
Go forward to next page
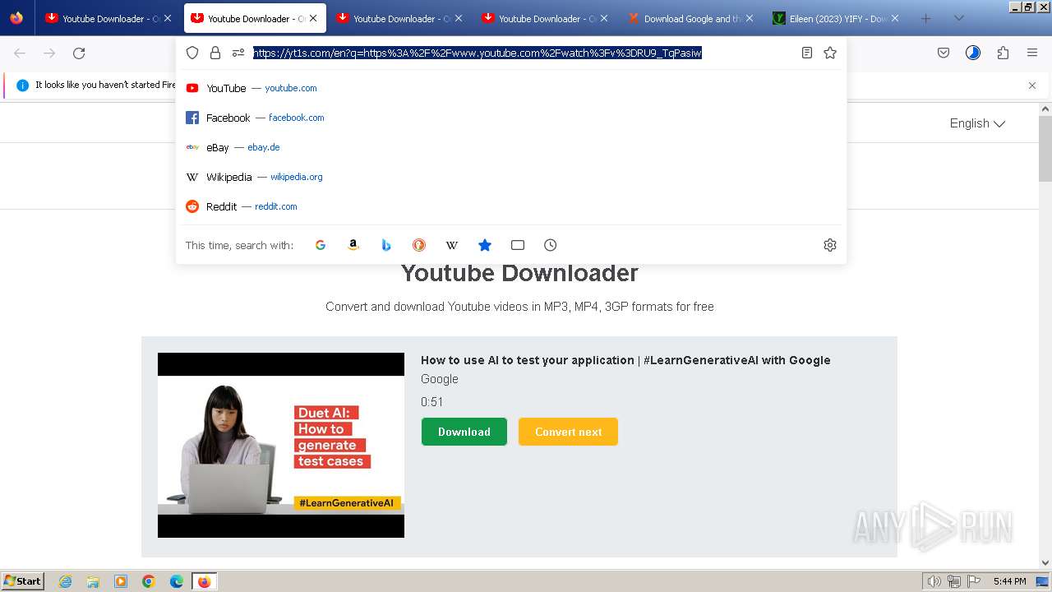(49, 53)
